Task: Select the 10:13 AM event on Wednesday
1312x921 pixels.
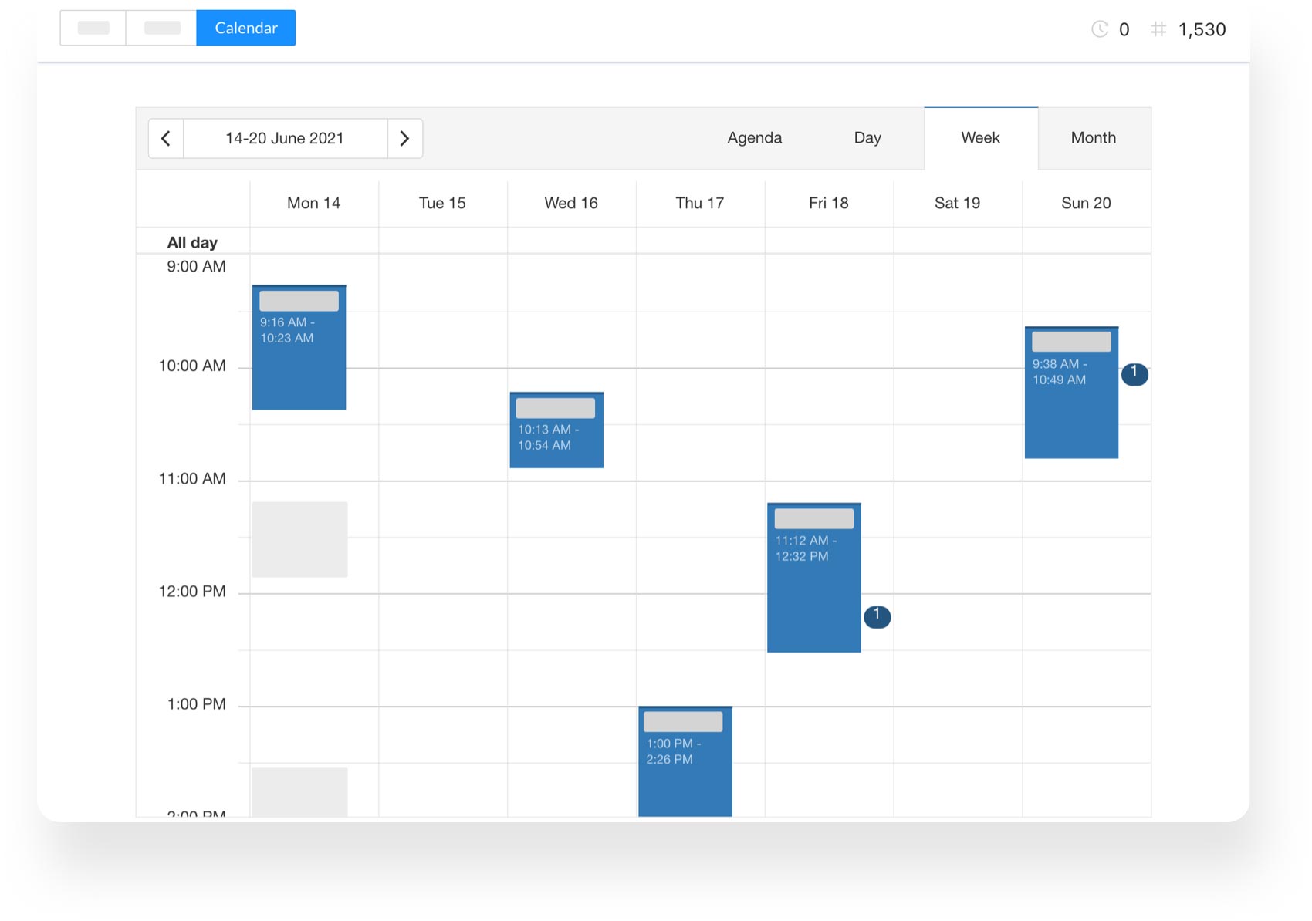Action: (556, 430)
